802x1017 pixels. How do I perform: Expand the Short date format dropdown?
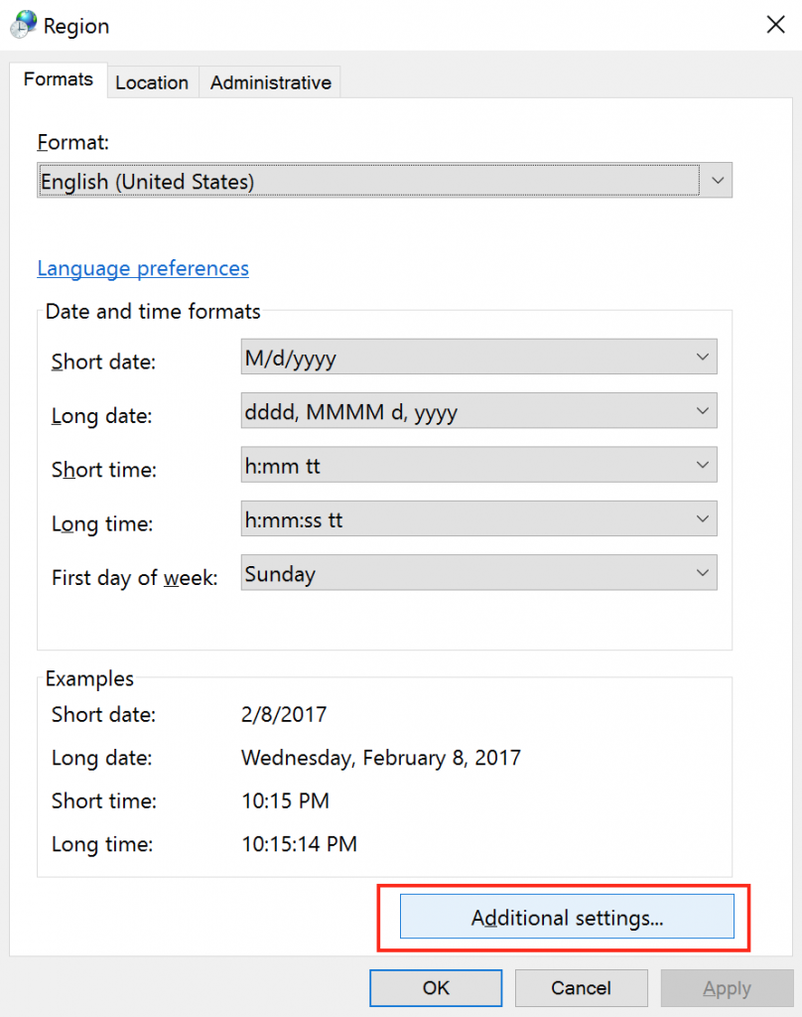point(479,357)
